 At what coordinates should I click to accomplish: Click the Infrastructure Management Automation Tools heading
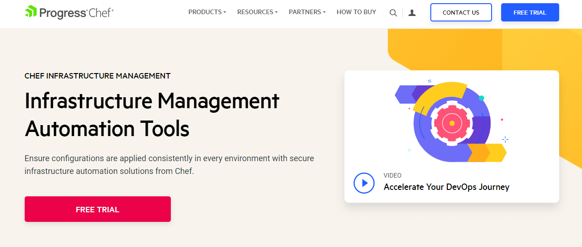pyautogui.click(x=152, y=115)
